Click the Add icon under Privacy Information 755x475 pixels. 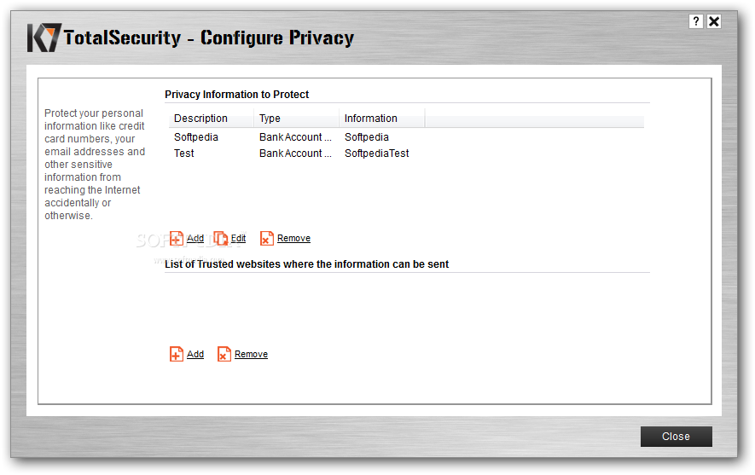click(177, 238)
